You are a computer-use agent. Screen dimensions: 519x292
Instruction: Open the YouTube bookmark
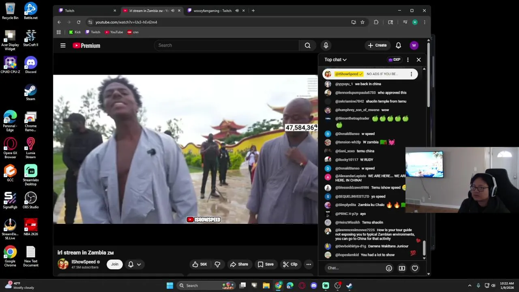click(114, 32)
